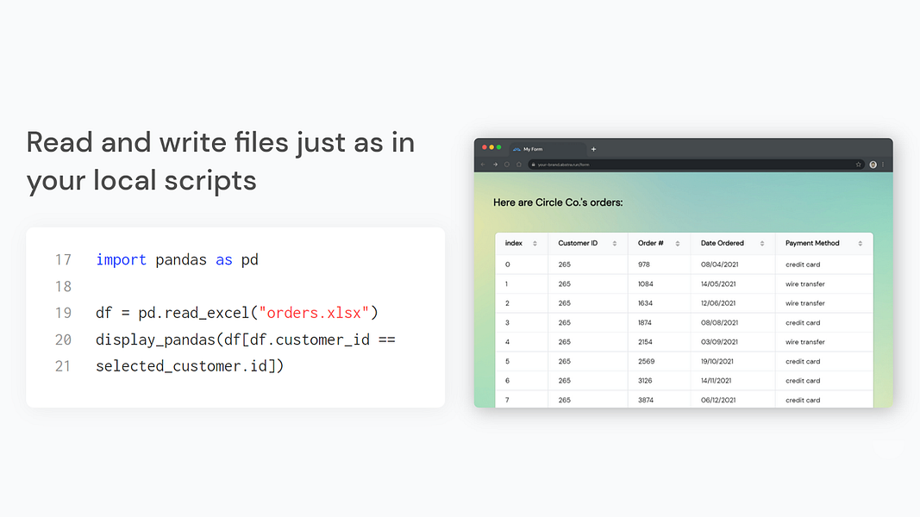
Task: Click the browser back arrow
Action: [483, 165]
